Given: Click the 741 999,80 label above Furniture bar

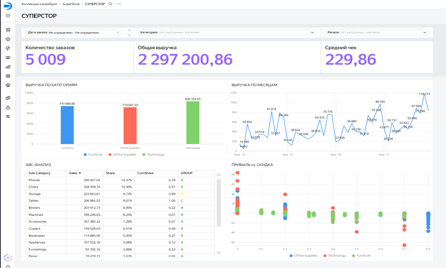Looking at the screenshot, I should click(x=67, y=104).
